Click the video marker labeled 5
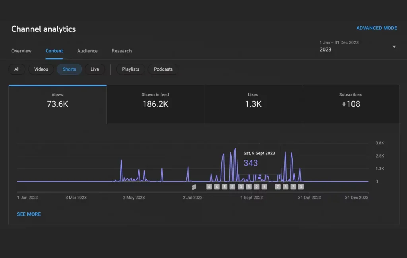 [x=225, y=187]
